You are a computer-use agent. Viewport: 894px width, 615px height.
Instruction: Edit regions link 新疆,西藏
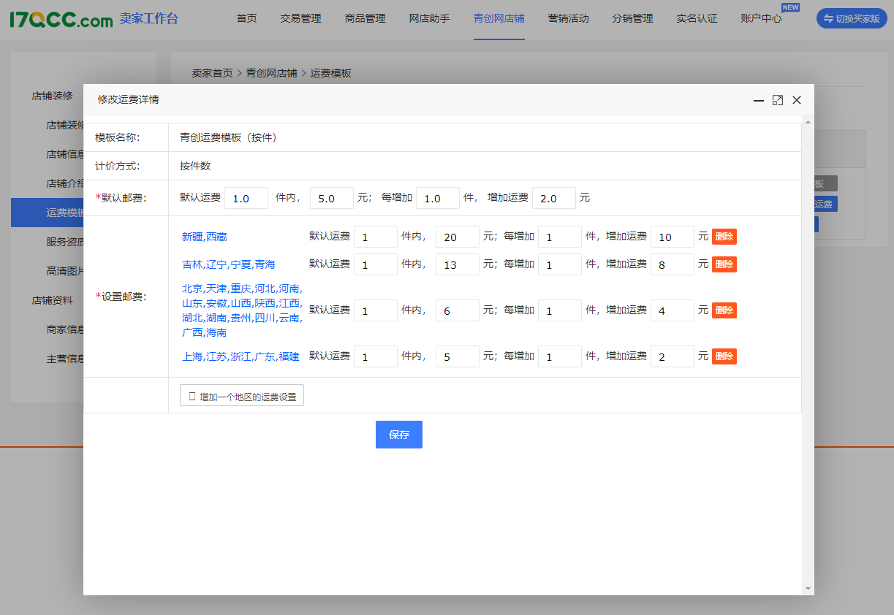(204, 237)
